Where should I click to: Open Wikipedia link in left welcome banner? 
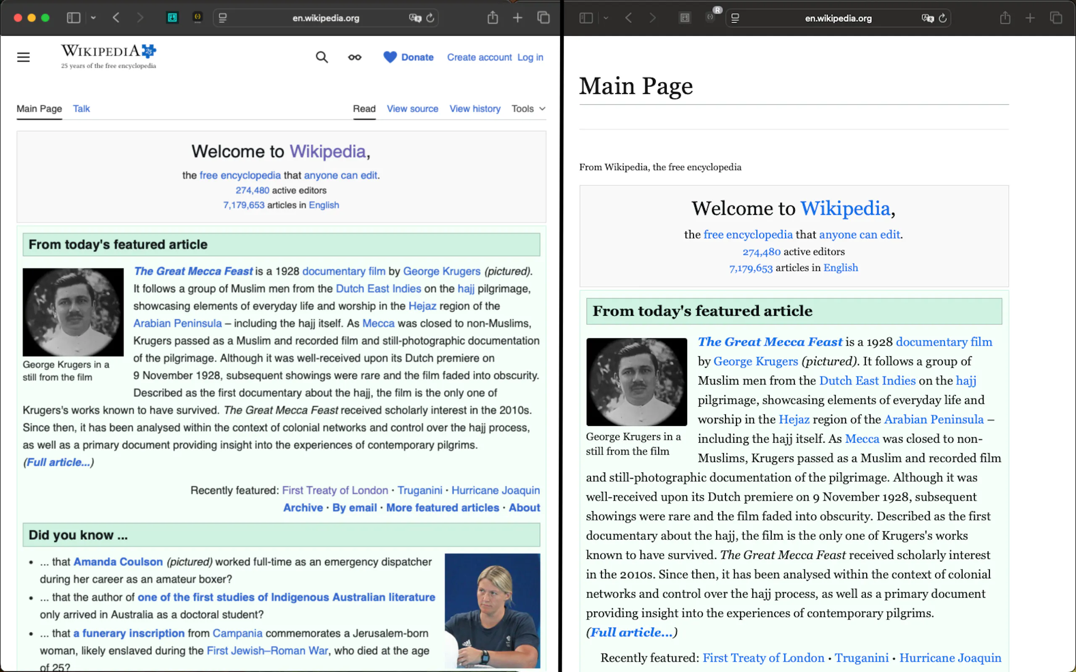[x=328, y=152]
